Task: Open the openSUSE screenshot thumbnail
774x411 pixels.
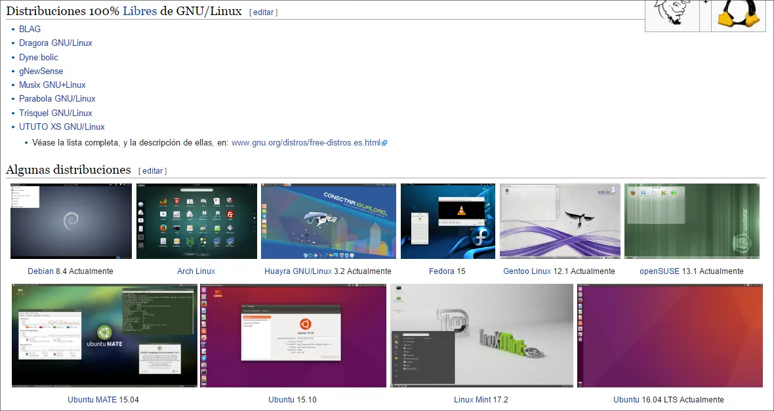Action: [691, 221]
